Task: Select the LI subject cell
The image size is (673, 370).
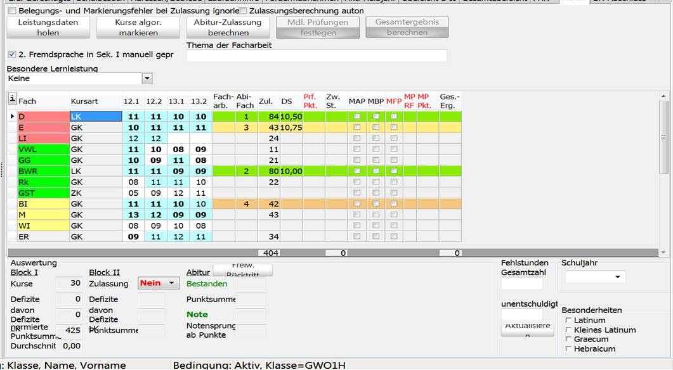Action: point(43,139)
